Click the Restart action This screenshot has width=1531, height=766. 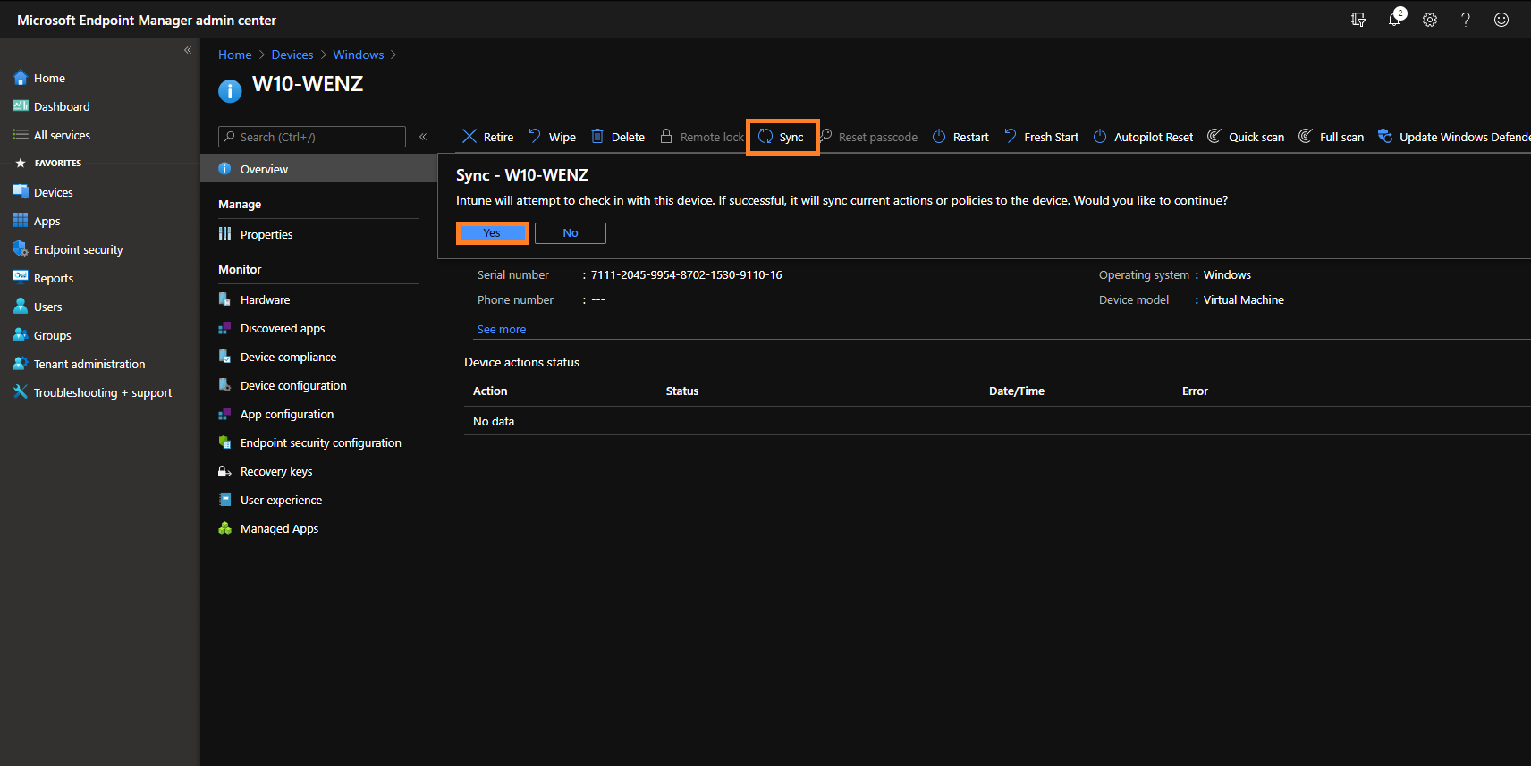click(960, 137)
